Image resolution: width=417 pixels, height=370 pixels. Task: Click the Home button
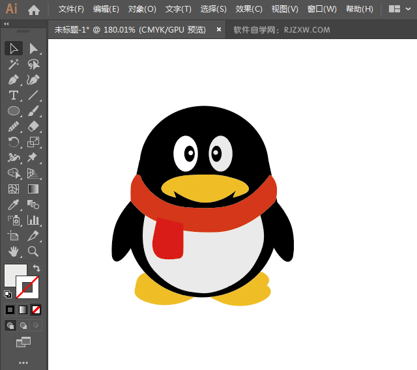point(34,9)
